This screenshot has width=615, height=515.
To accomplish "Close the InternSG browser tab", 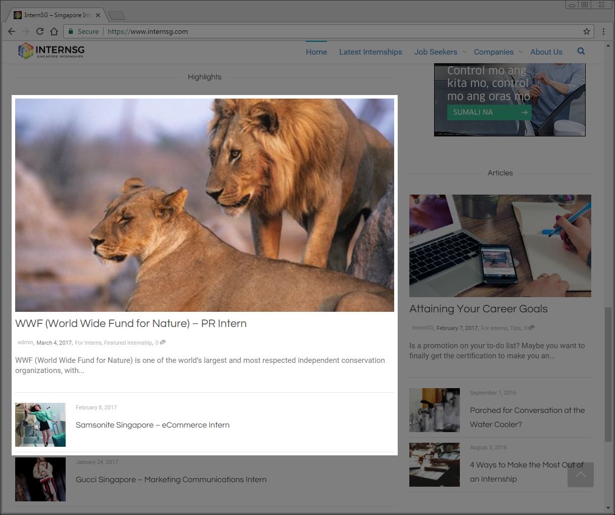I will point(98,15).
